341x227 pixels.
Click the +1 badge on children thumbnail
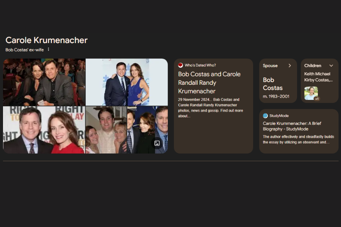click(317, 99)
